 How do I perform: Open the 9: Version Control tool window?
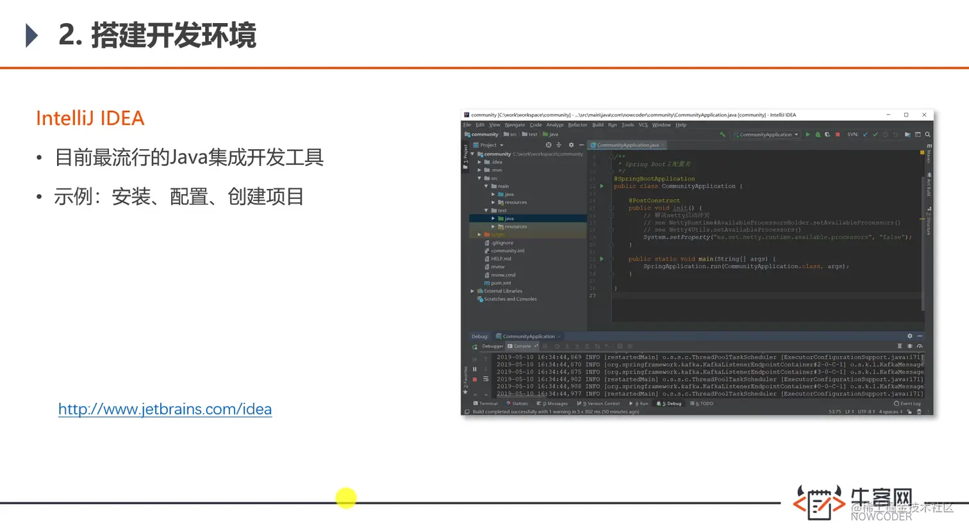[599, 403]
